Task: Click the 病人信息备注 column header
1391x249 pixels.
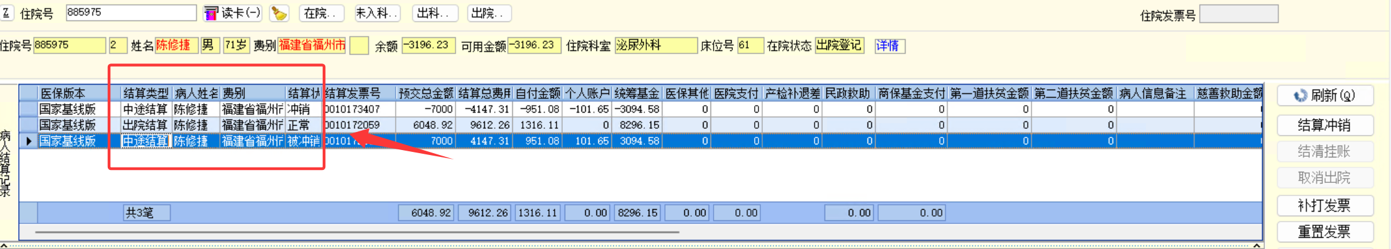Action: tap(1155, 93)
